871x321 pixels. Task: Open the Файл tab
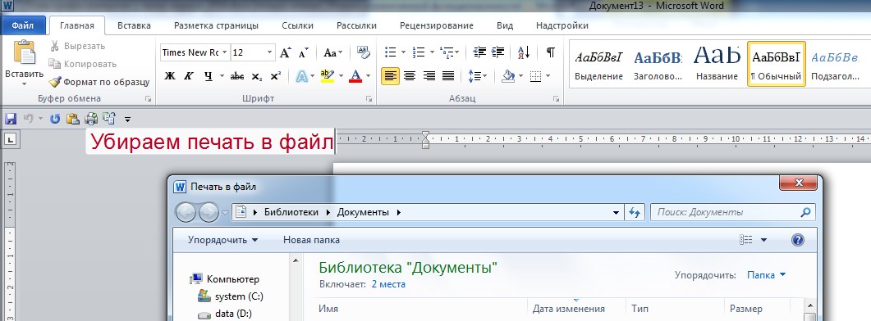[x=23, y=25]
